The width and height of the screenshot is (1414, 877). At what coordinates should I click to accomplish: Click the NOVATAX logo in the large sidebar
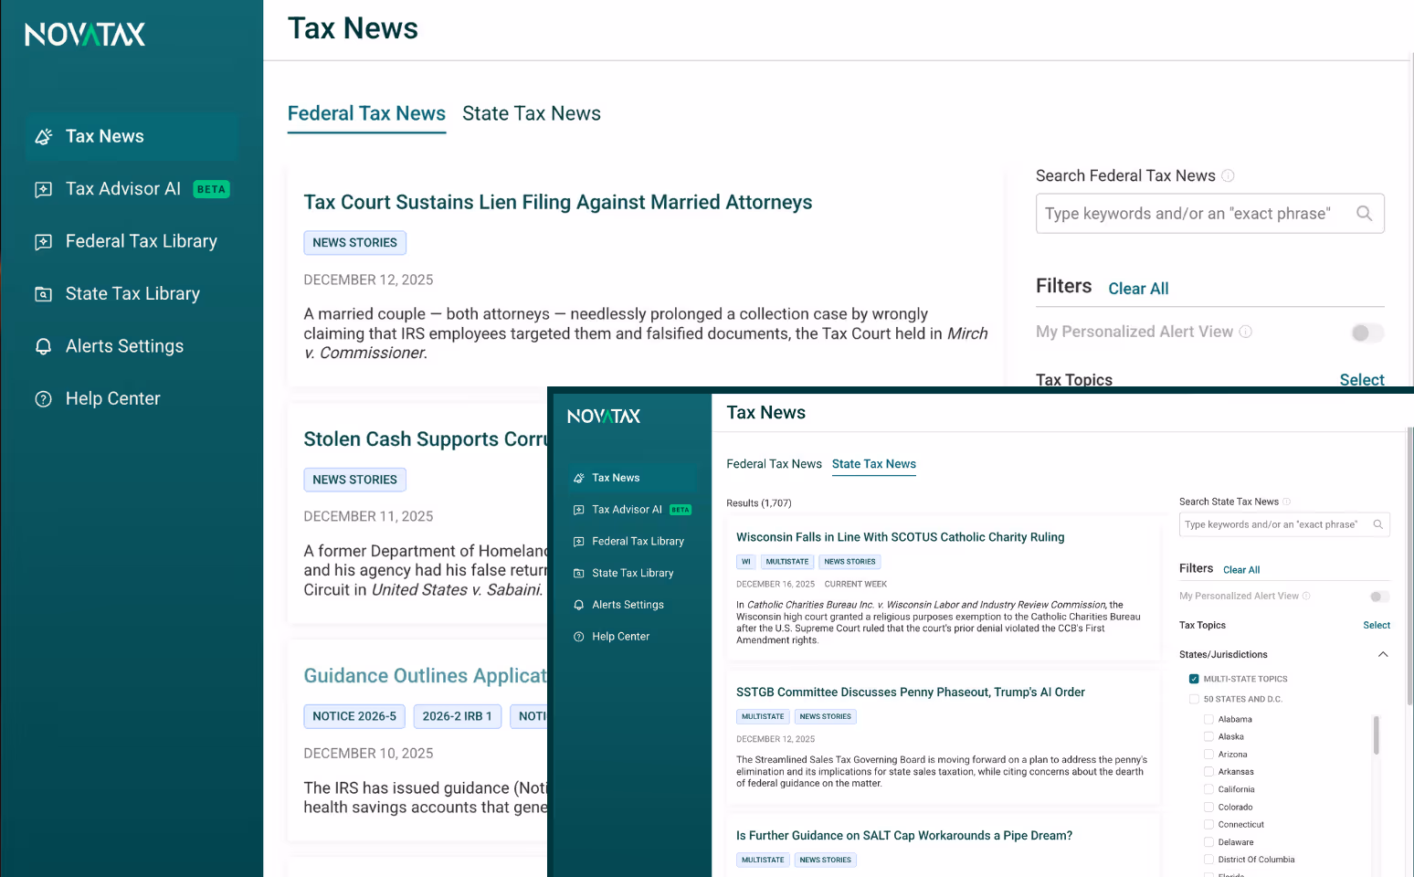[x=85, y=35]
